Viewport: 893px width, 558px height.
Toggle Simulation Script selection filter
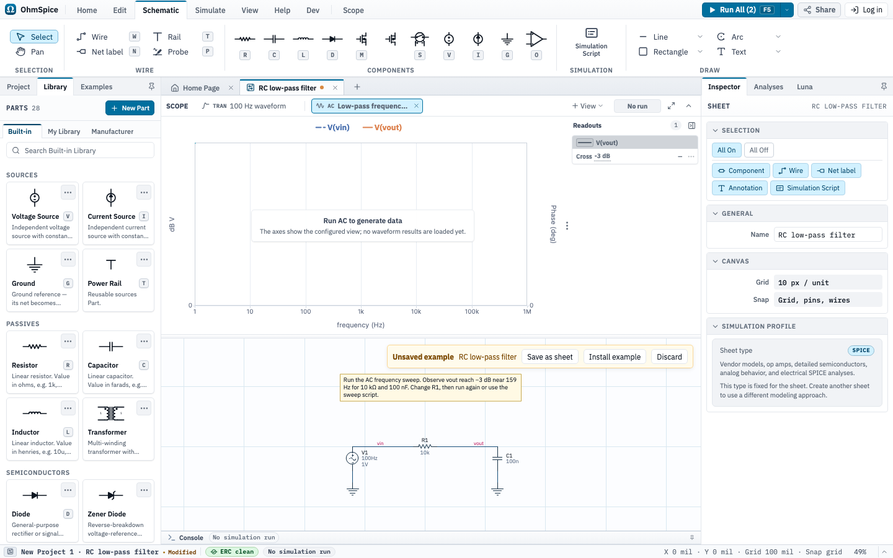(x=807, y=188)
